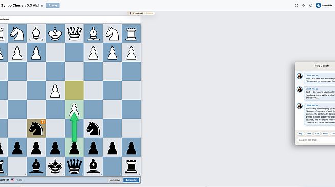The image size is (335, 187).
Task: Click the Undo move button
Action: [x=115, y=180]
